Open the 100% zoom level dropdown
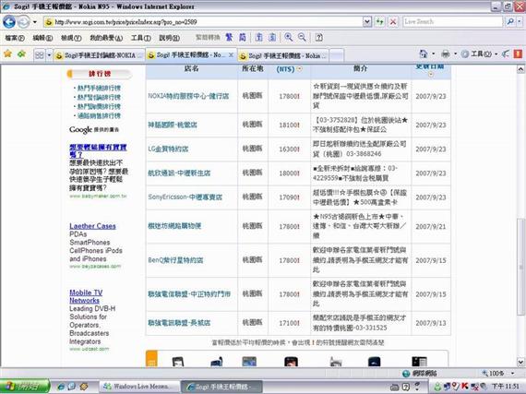Screen dimensions: 526x394 pyautogui.click(x=512, y=373)
